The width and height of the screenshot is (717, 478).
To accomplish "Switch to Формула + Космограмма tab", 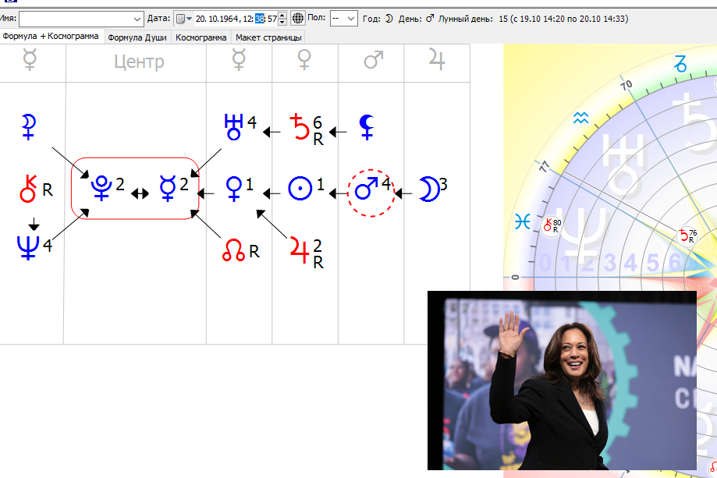I will pyautogui.click(x=51, y=36).
